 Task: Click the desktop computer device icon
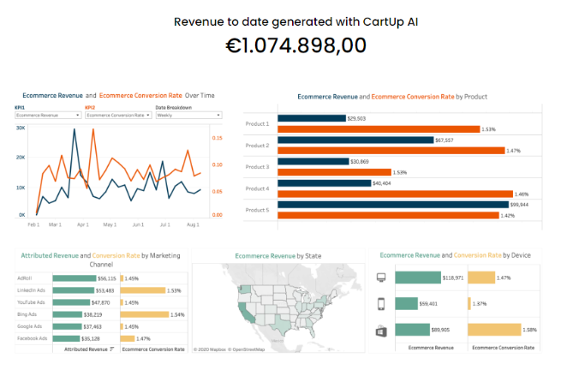coord(381,278)
